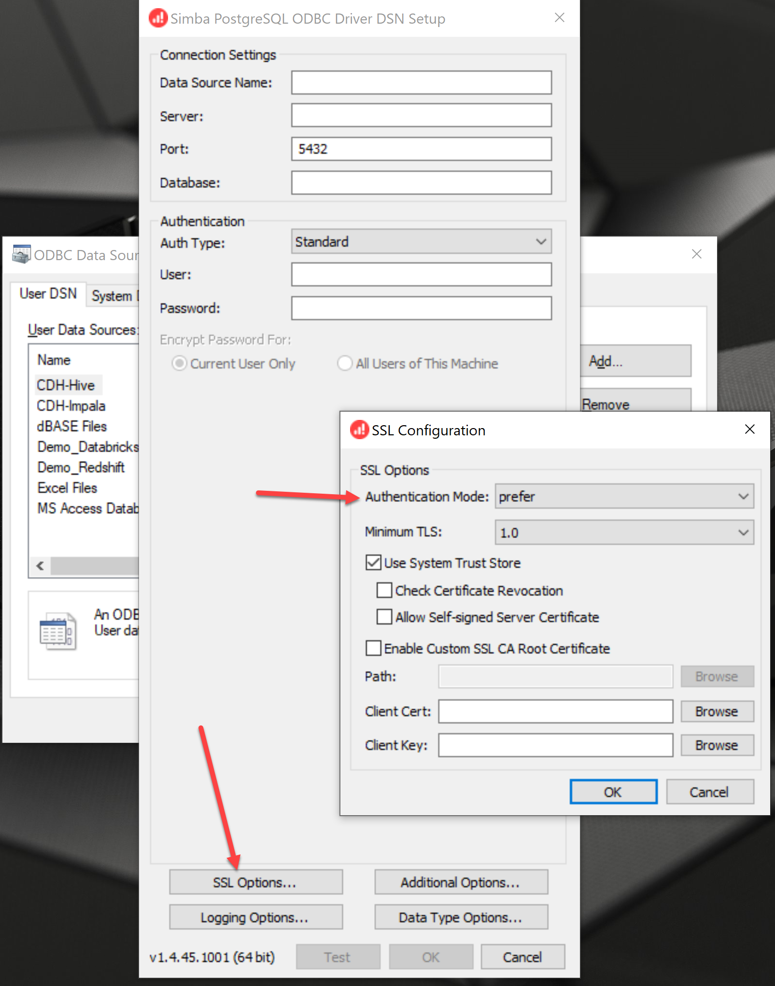Select Excel Files data source
Image resolution: width=775 pixels, height=986 pixels.
click(x=67, y=488)
